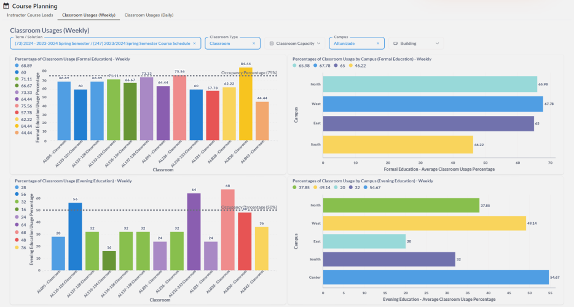The width and height of the screenshot is (574, 307).
Task: Toggle the 54.67 evening campus legend entry
Action: pos(372,188)
